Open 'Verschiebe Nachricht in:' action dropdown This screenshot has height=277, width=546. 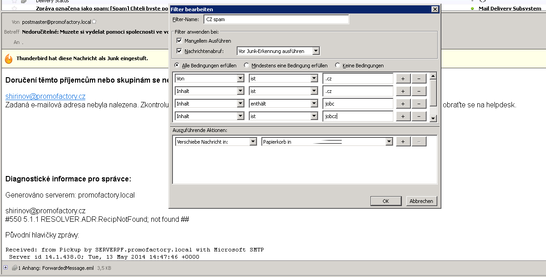(253, 141)
